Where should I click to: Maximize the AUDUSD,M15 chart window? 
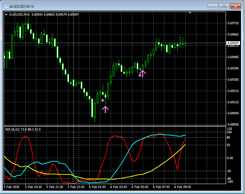[x=224, y=6]
